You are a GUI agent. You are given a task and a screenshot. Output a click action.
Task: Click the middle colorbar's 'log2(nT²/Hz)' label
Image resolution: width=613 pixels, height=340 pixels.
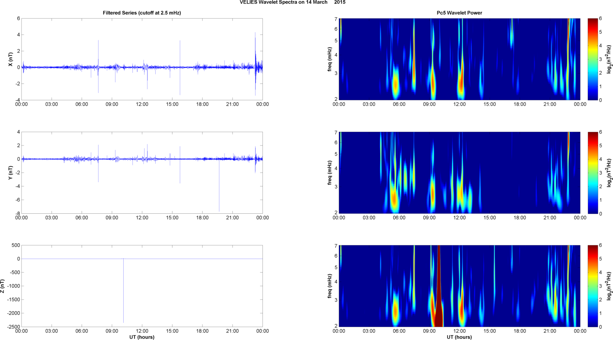point(609,173)
